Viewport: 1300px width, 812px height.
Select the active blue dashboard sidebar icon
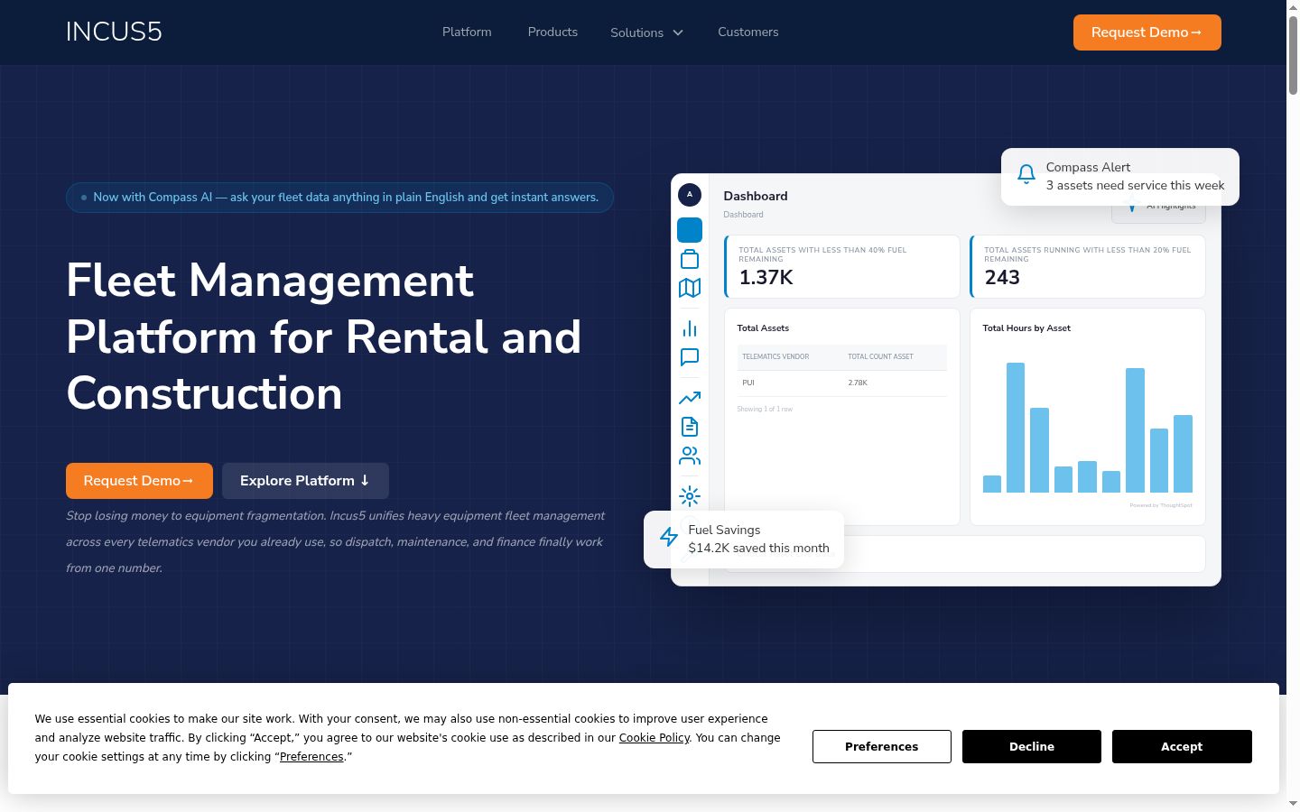(x=690, y=230)
